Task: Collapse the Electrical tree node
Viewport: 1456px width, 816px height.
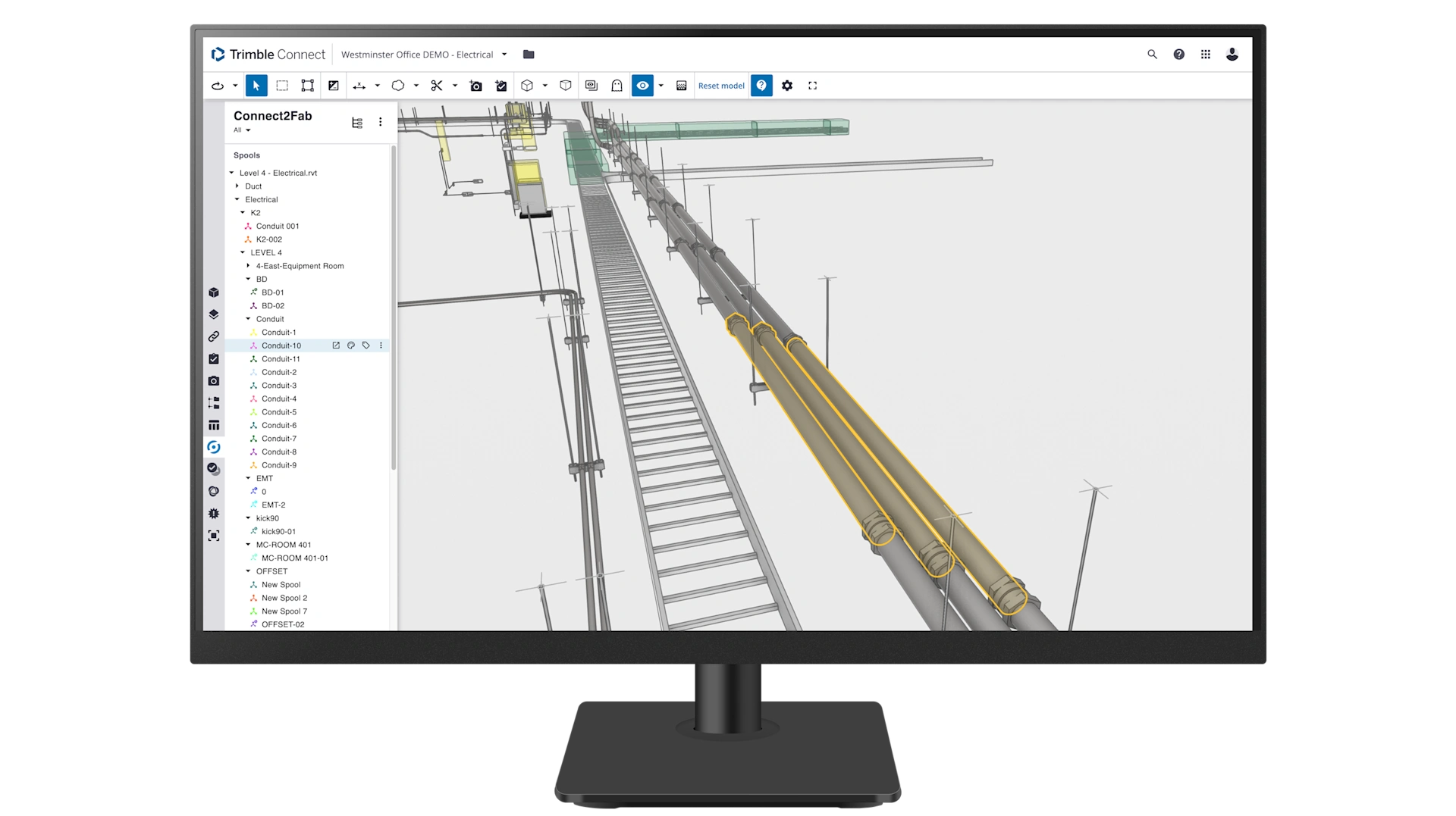Action: (237, 199)
